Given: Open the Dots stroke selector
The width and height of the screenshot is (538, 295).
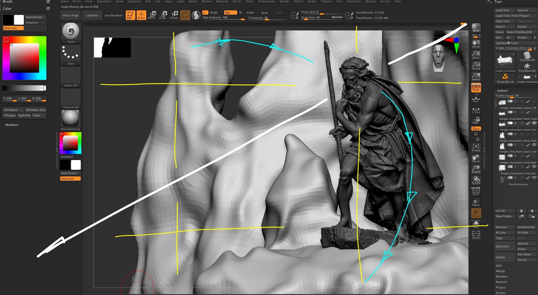Looking at the screenshot, I should pyautogui.click(x=71, y=55).
